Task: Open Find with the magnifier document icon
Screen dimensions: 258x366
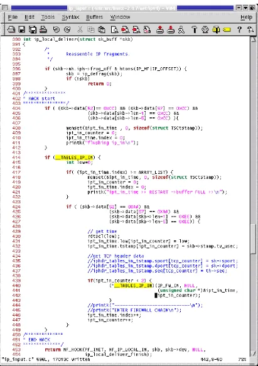Action: tap(114, 30)
